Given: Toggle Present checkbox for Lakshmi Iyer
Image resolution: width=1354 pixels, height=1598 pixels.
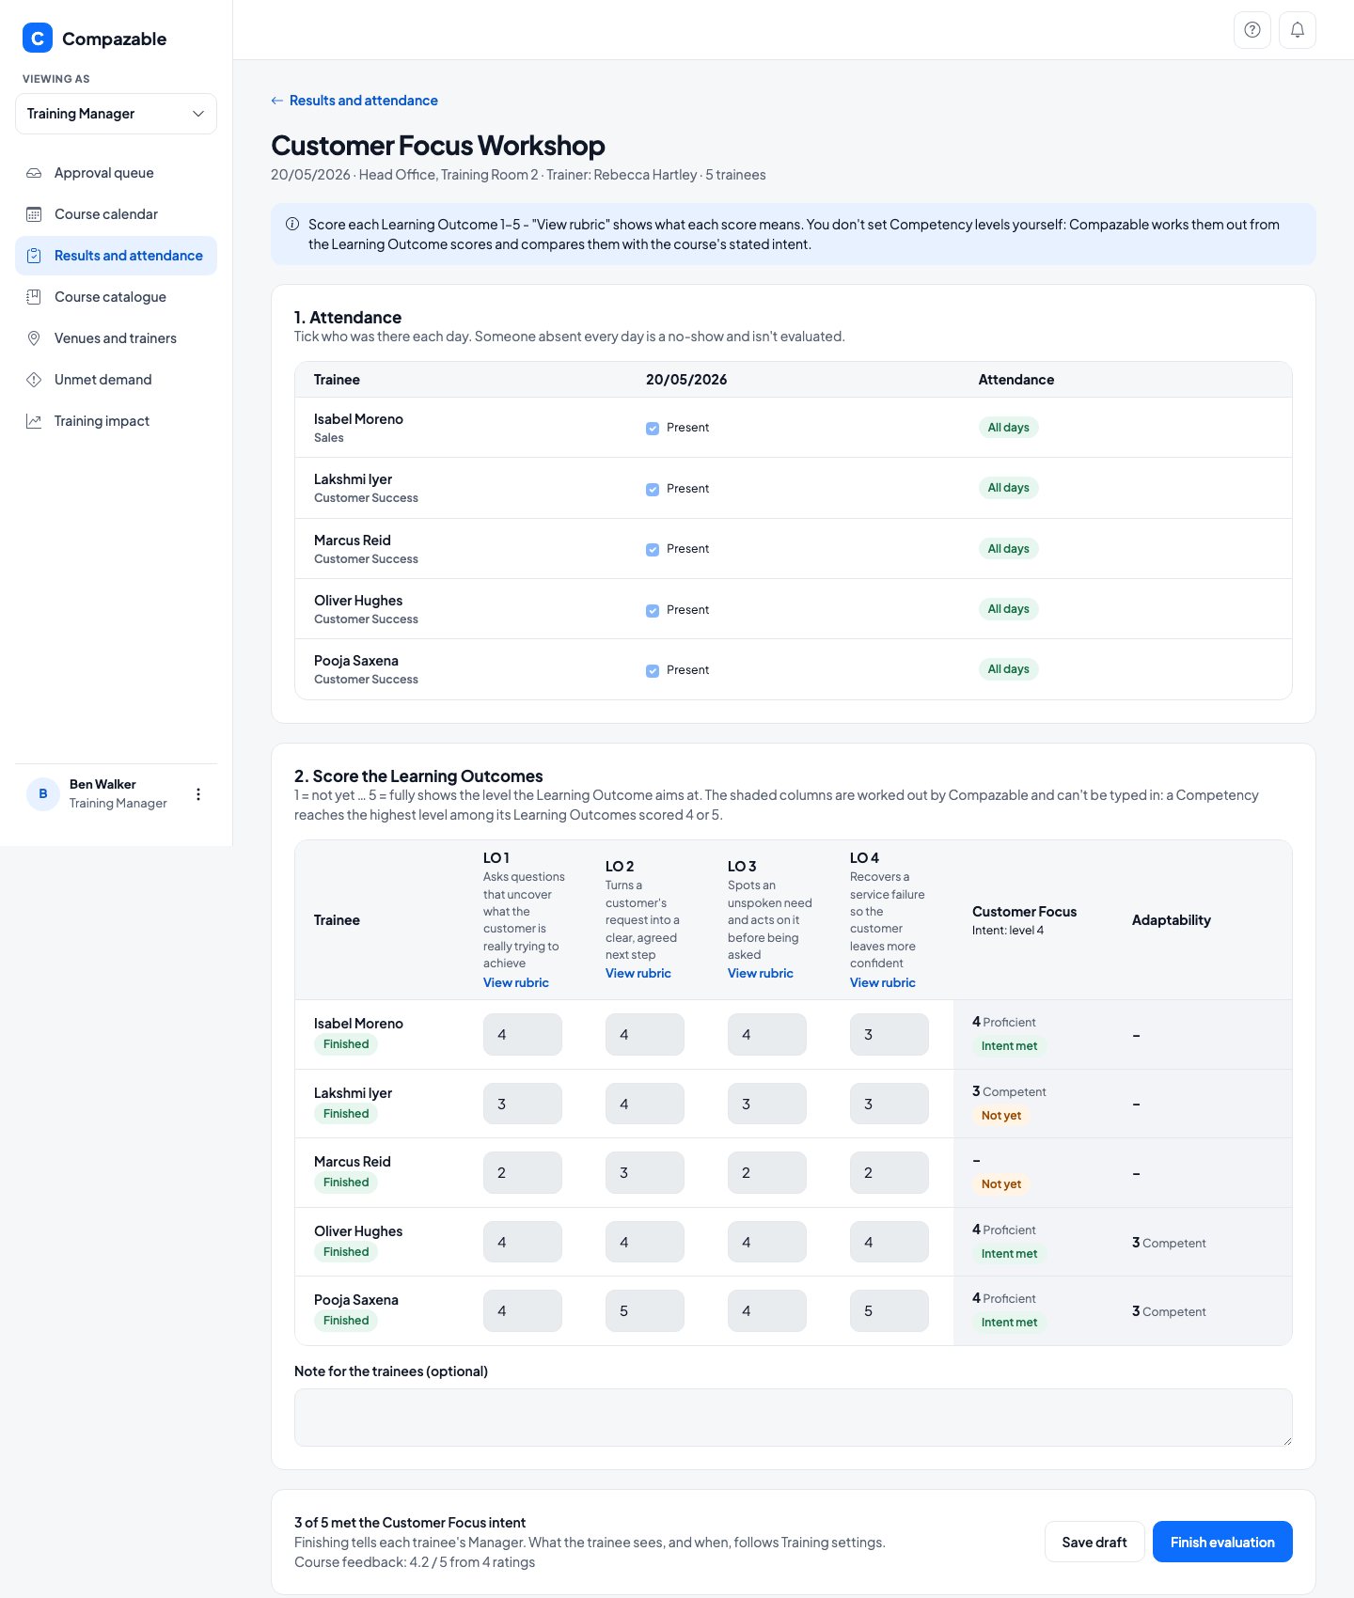Looking at the screenshot, I should tap(653, 490).
